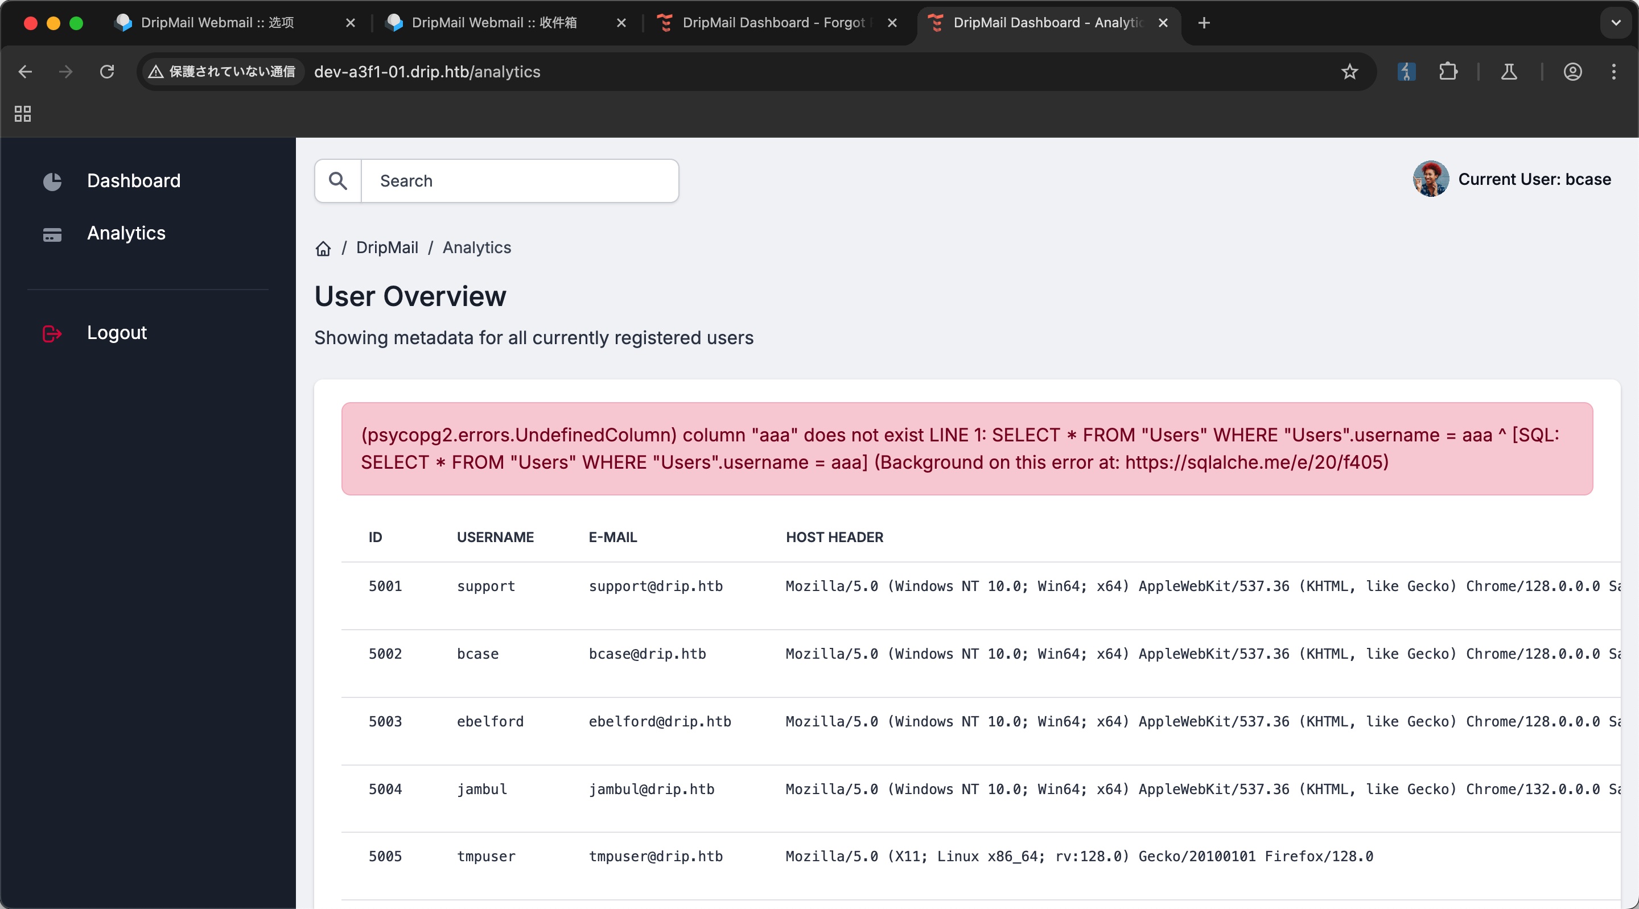Click the Dashboard pie chart icon

coord(52,181)
